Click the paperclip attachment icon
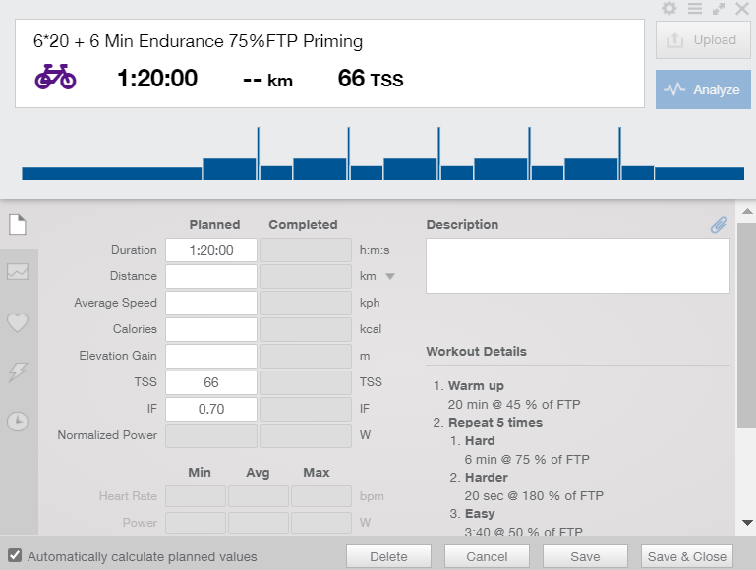 coord(719,225)
